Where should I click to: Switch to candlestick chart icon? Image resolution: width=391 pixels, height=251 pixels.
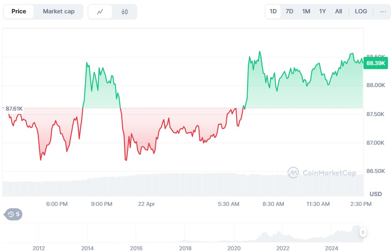coord(125,12)
